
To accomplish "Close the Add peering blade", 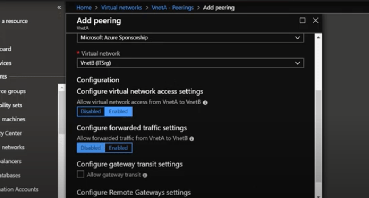I will pos(316,20).
